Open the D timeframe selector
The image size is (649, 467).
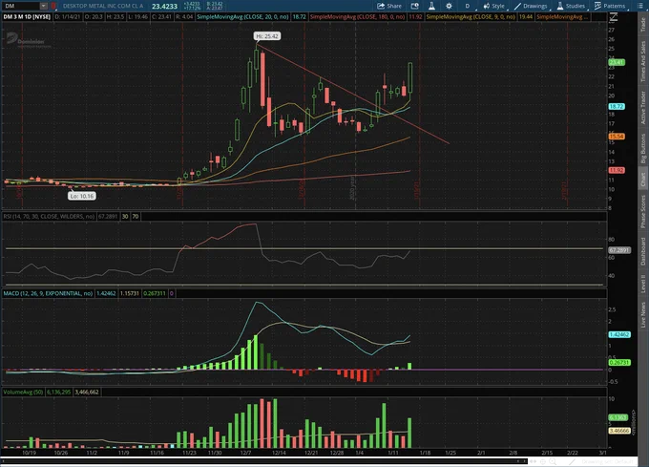[x=468, y=6]
